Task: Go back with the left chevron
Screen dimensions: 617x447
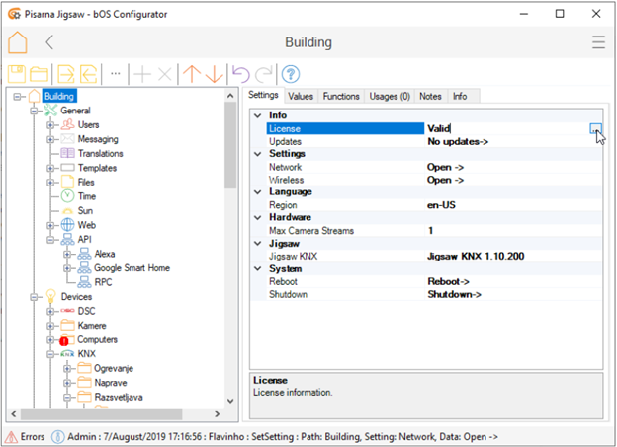Action: tap(49, 43)
